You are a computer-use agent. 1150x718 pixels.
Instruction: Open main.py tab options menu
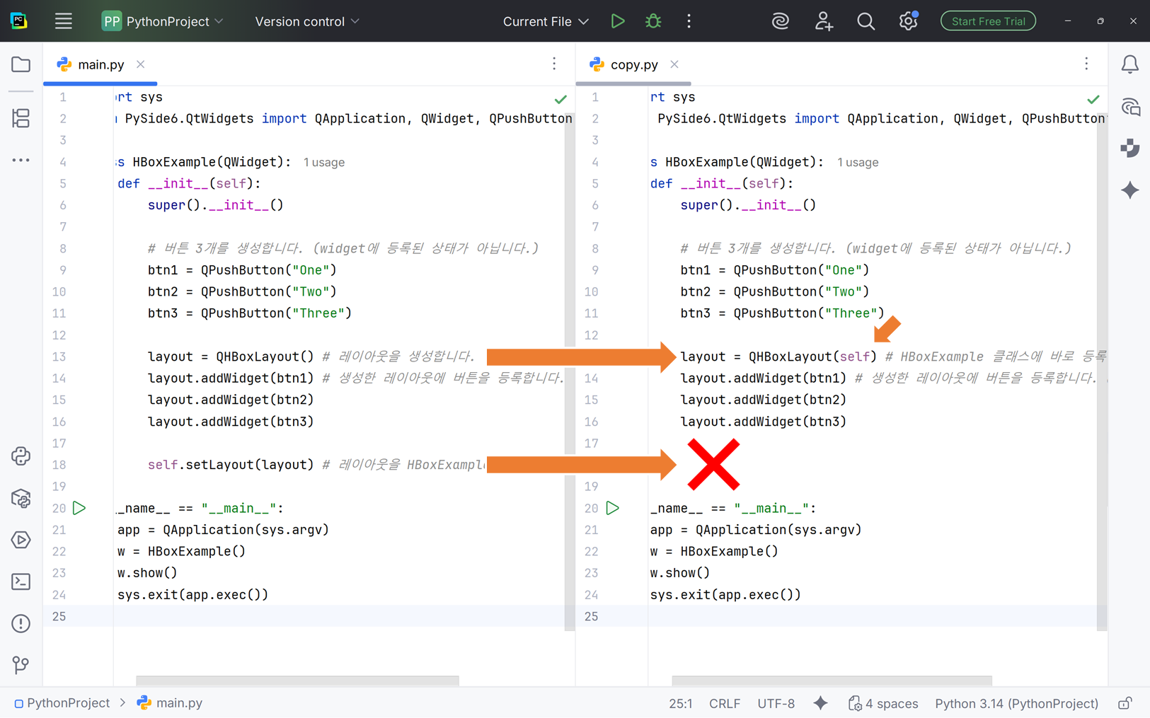coord(554,64)
